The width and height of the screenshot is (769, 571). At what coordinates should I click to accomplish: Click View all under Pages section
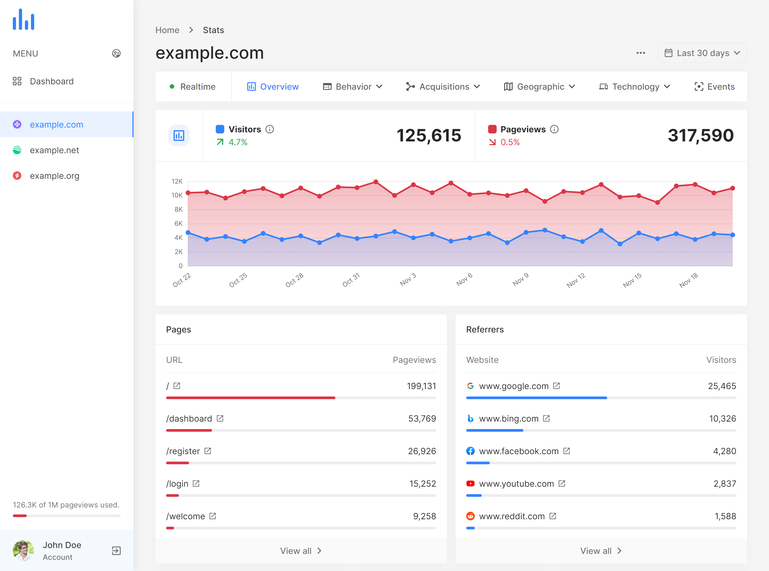coord(301,550)
